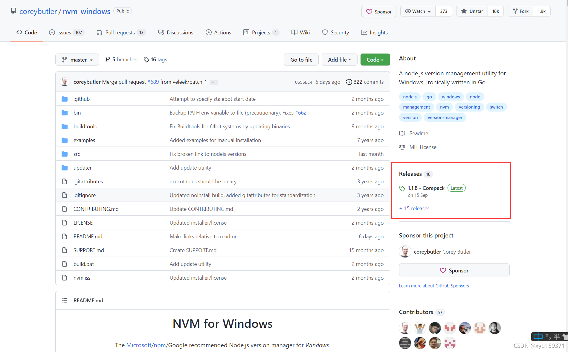Click the coreybutler avatar in commit row
The height and width of the screenshot is (352, 568).
coord(65,82)
